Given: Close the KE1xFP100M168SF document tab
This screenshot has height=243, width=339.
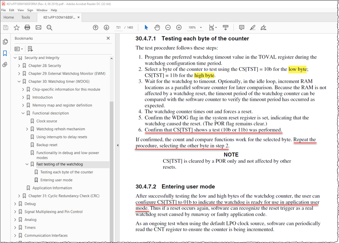Looking at the screenshot, I should point(78,17).
